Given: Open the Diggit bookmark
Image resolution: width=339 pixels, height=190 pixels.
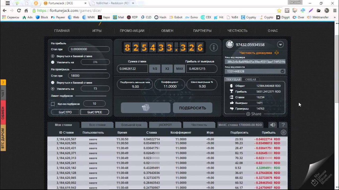Looking at the screenshot, I should (x=283, y=17).
